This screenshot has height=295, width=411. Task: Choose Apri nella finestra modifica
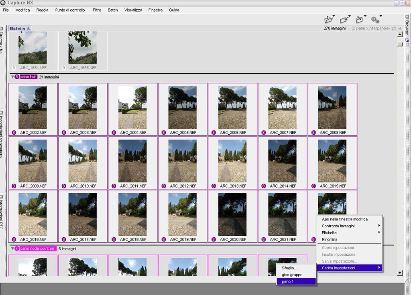click(349, 219)
